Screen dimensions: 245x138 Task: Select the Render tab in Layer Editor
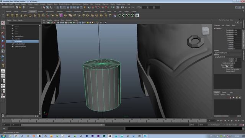[x=224, y=92]
